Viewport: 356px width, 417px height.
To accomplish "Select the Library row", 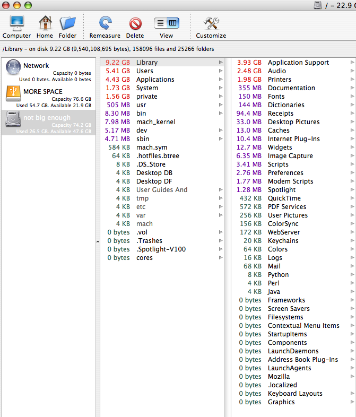I will click(162, 62).
